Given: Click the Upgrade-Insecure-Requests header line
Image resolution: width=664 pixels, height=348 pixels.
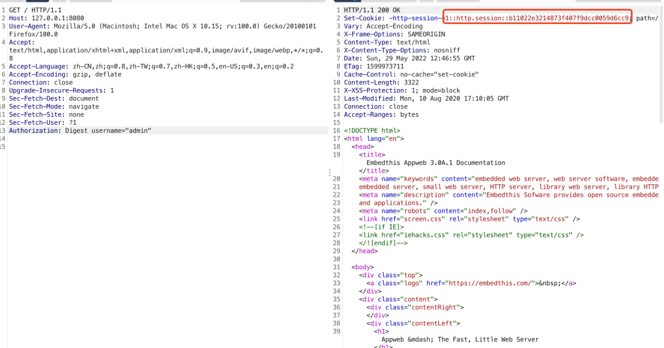Looking at the screenshot, I should coord(61,90).
